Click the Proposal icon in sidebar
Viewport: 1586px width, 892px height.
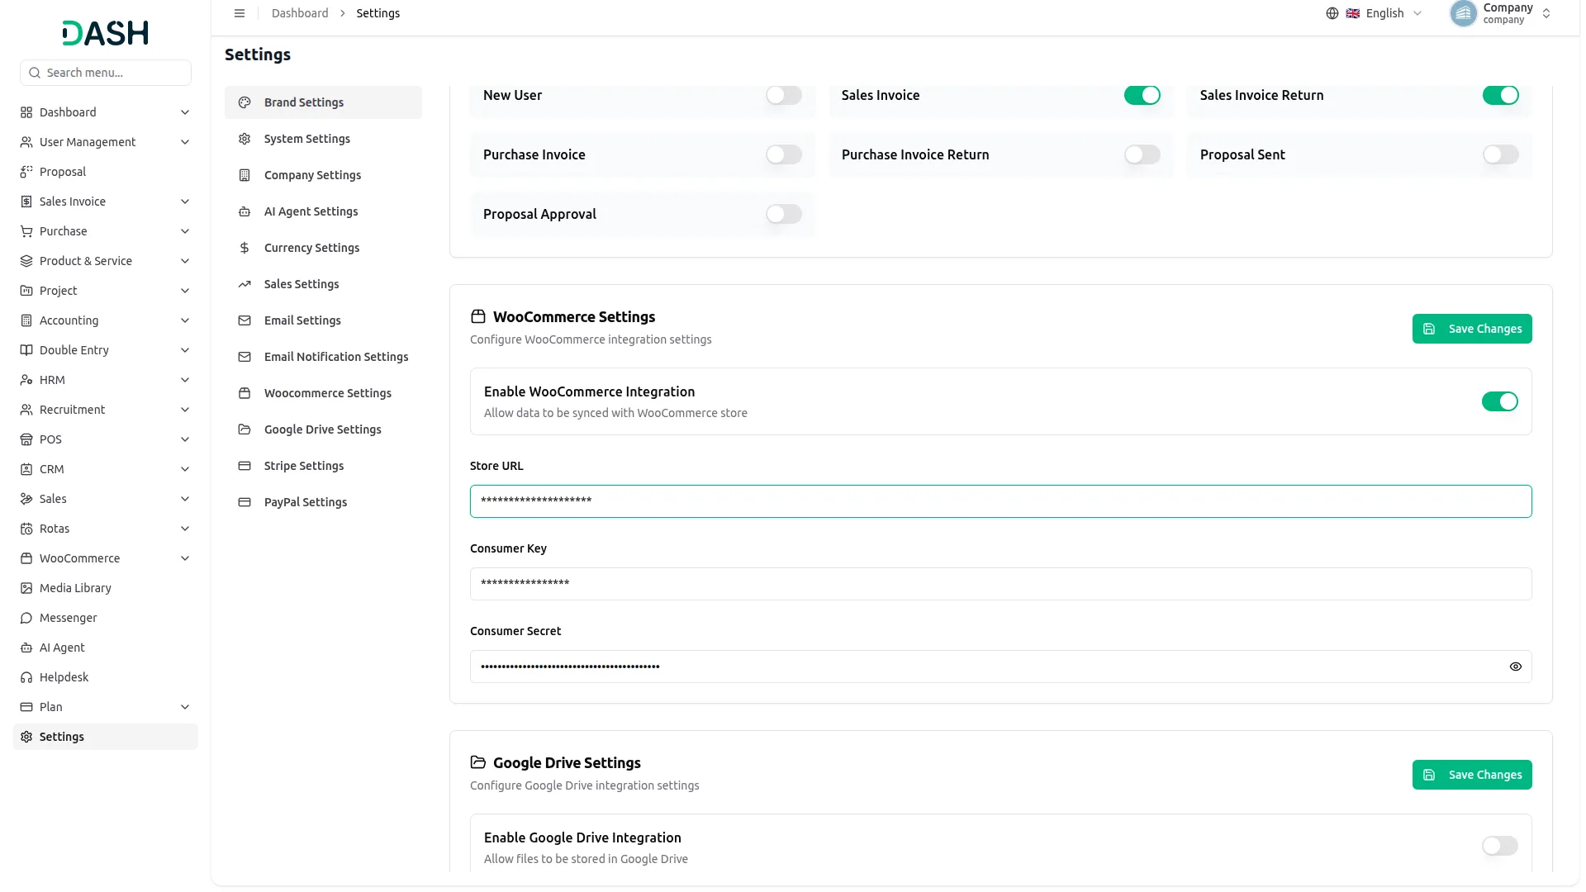point(26,172)
